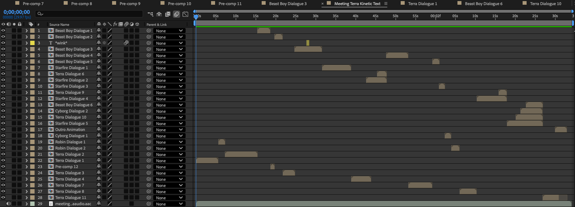Image resolution: width=575 pixels, height=207 pixels.
Task: Toggle eye for Outro Animation layer
Action: click(x=3, y=130)
